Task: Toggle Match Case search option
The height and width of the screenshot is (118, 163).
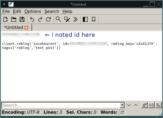Action: tap(145, 105)
